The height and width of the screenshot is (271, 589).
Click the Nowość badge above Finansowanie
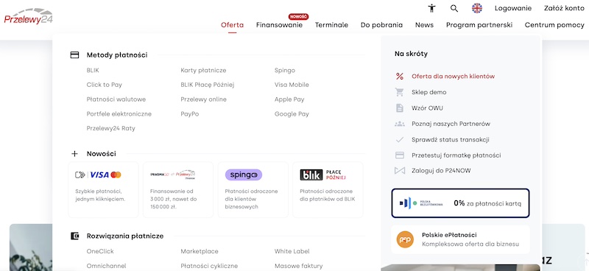point(299,16)
